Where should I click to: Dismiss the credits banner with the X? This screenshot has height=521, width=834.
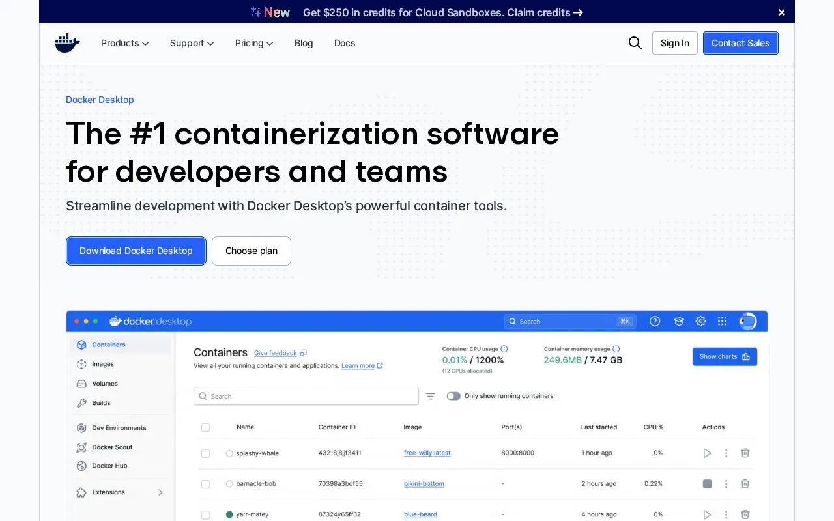click(782, 12)
